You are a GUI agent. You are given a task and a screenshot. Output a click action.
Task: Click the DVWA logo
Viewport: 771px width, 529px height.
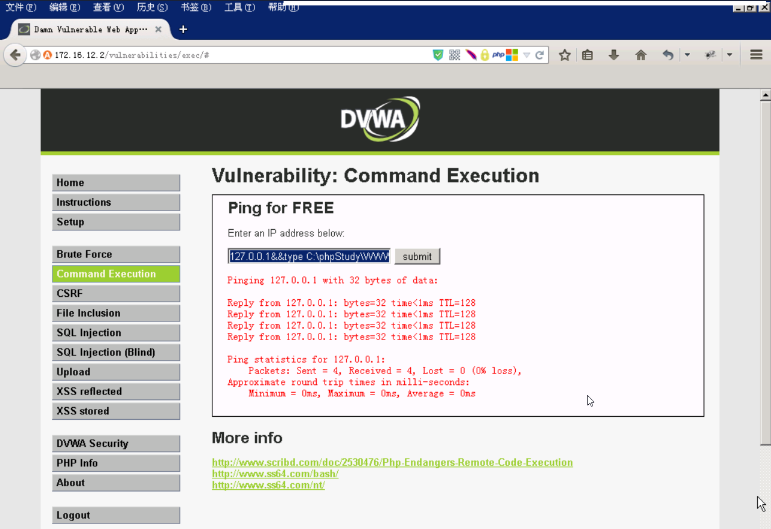click(x=380, y=119)
